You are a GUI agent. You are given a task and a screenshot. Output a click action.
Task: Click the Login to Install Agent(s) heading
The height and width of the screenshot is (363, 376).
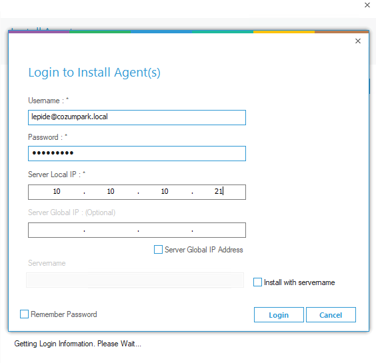click(x=94, y=73)
